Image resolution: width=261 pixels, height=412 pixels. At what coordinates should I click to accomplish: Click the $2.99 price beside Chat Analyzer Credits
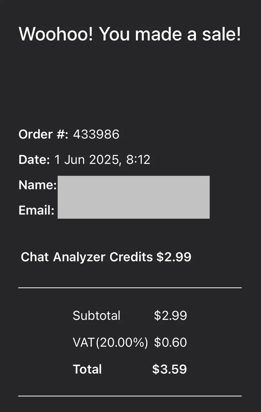pos(174,257)
